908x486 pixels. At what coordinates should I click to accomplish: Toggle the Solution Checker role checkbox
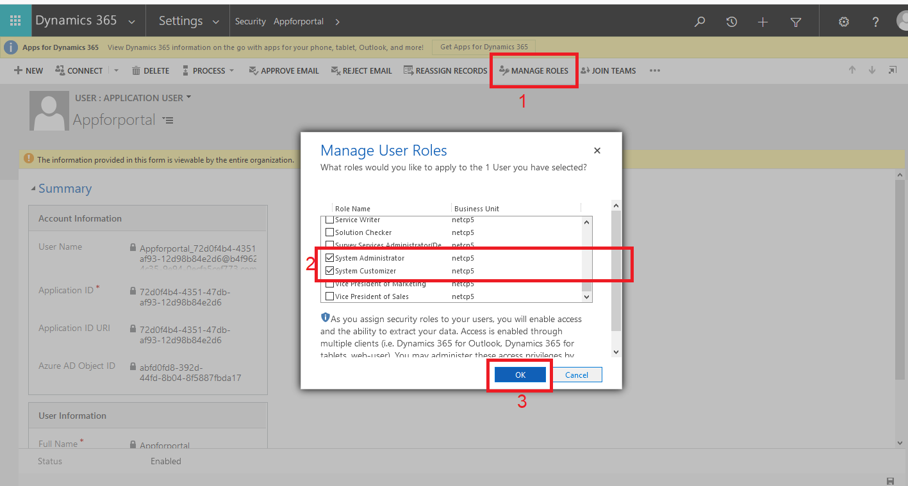click(x=330, y=232)
